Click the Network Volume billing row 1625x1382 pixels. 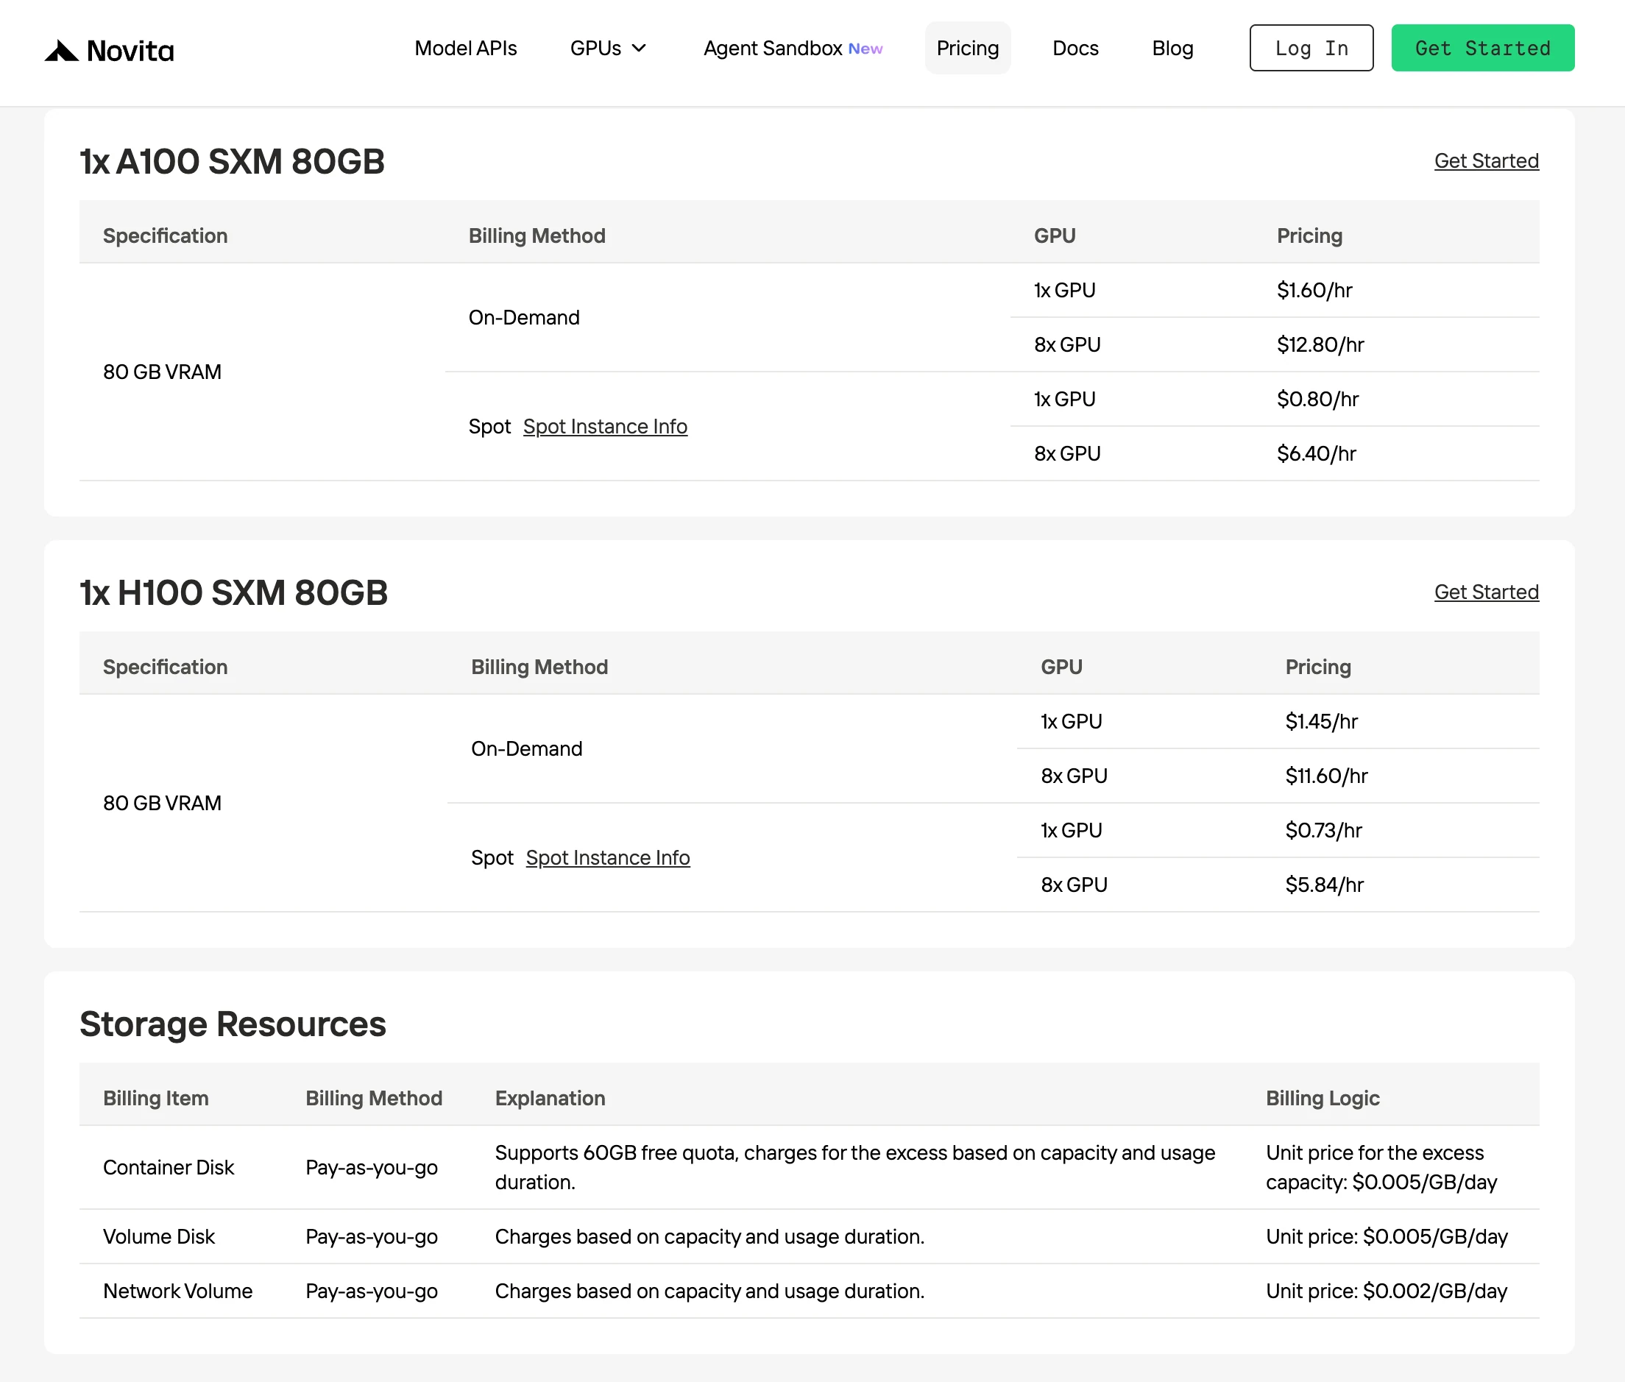click(x=810, y=1291)
